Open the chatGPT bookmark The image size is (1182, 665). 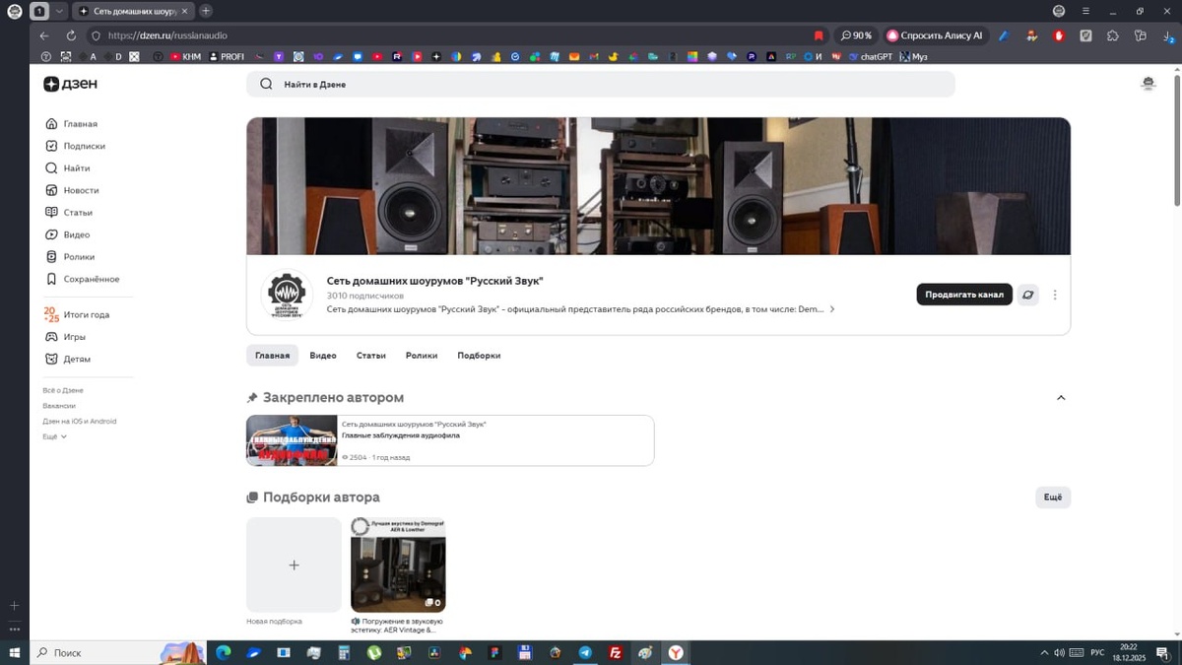tap(870, 57)
